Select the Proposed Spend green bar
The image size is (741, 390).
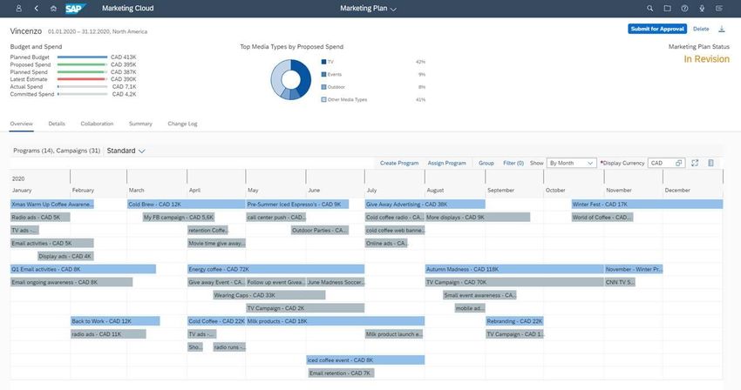click(81, 64)
